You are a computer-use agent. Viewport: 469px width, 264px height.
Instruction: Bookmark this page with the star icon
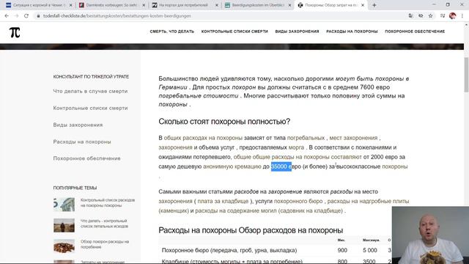pos(430,16)
